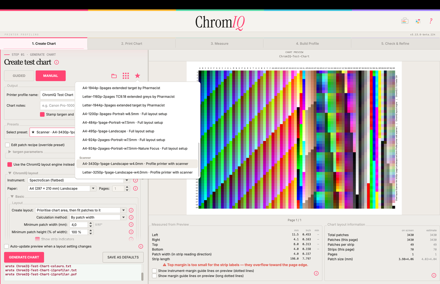
Task: Click the pink question mark help icon
Action: [x=431, y=21]
